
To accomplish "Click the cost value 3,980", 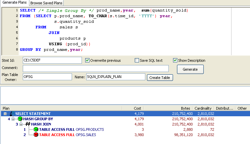I will [139, 135].
